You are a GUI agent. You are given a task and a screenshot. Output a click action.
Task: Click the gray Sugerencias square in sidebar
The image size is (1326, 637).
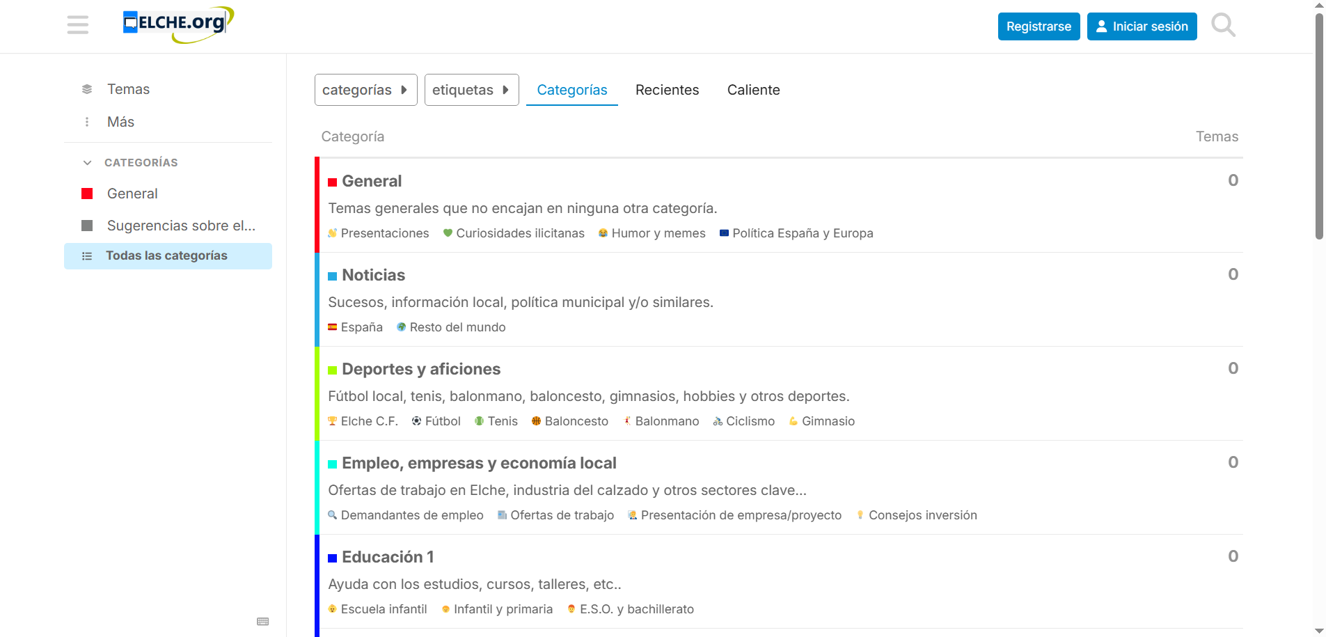87,226
